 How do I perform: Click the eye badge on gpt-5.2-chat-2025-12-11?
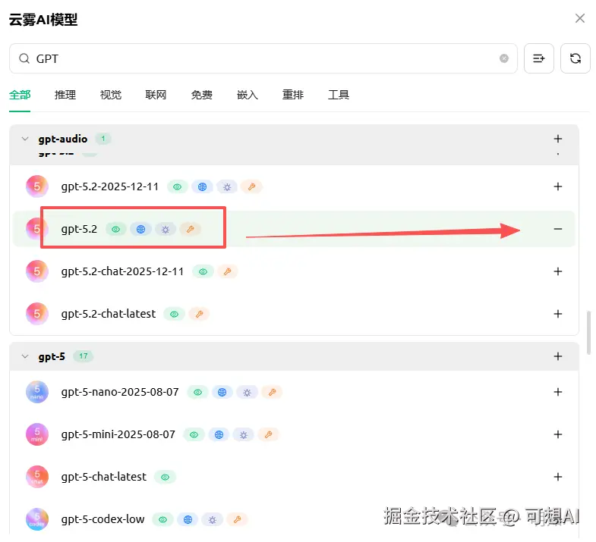click(203, 272)
